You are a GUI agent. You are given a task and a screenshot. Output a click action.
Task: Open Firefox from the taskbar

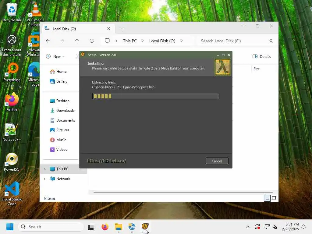tap(105, 227)
